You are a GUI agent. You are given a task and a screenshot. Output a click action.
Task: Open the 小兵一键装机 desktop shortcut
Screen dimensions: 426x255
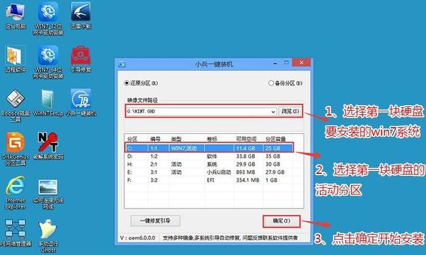pos(81,103)
